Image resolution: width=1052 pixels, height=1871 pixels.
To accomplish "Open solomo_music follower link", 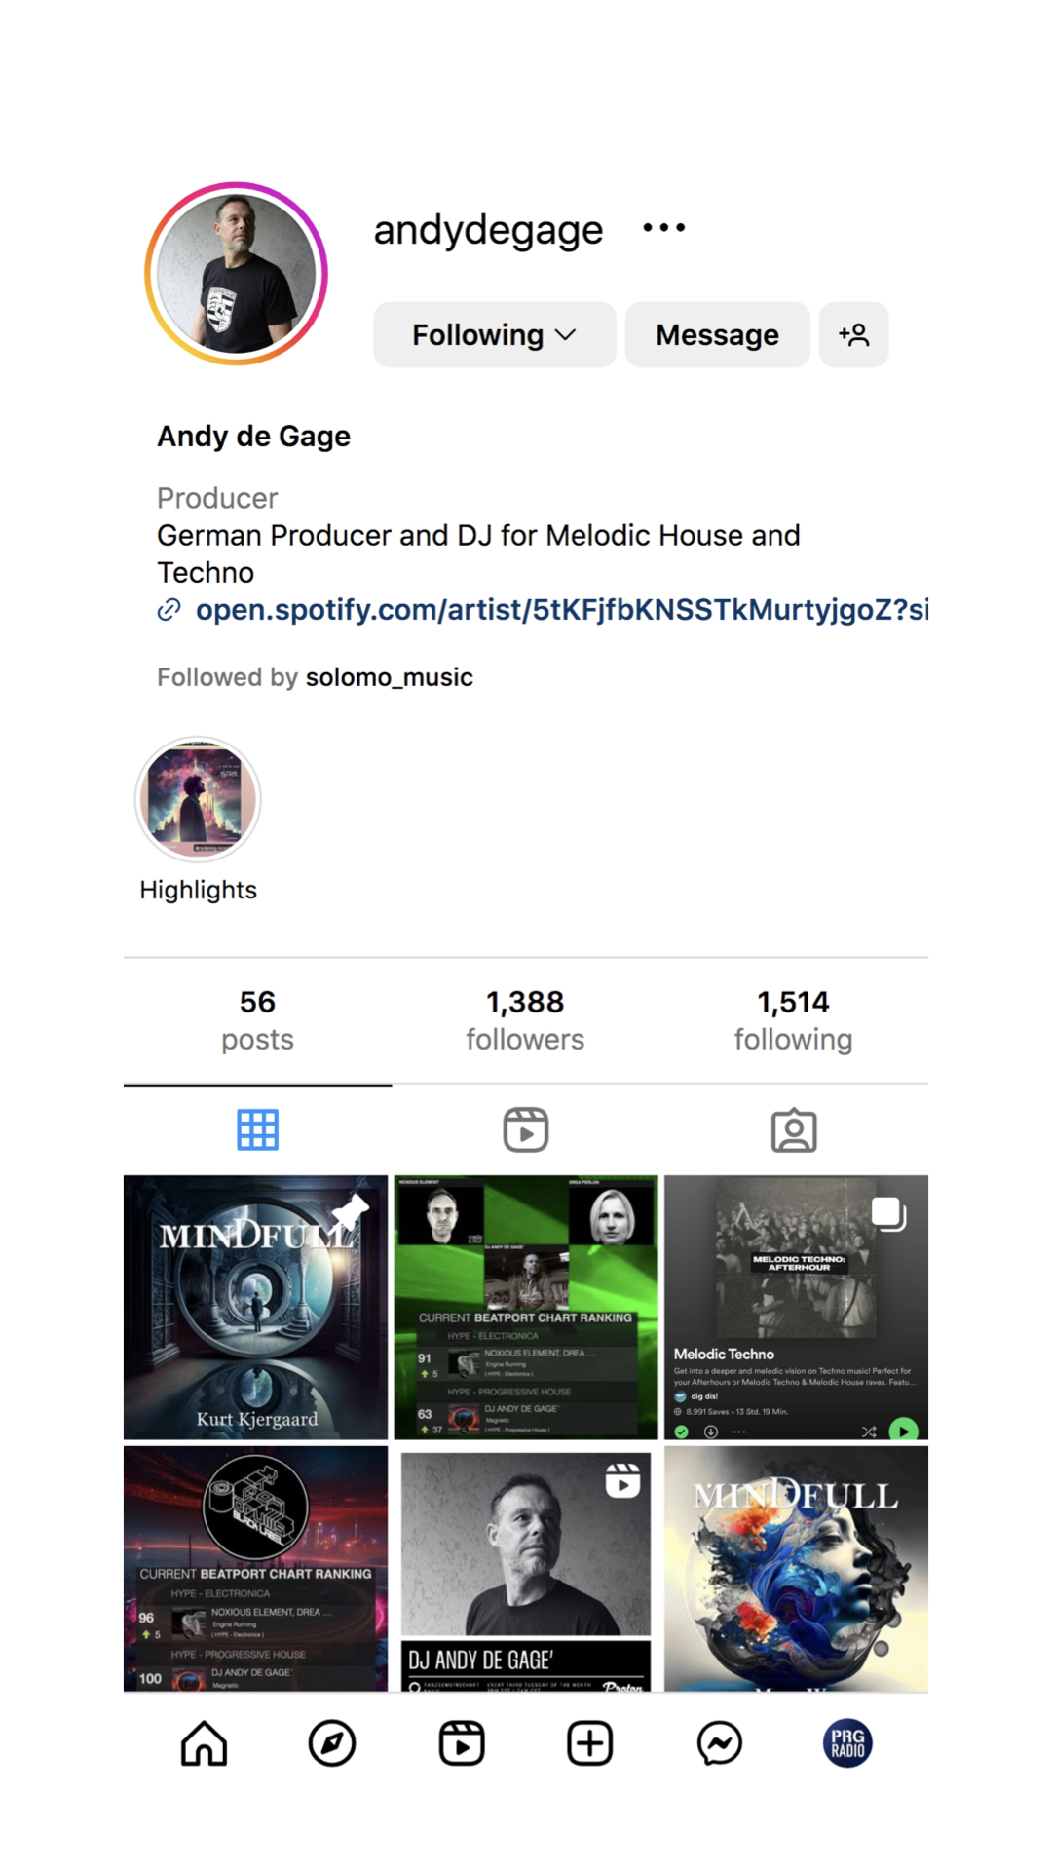I will coord(390,677).
